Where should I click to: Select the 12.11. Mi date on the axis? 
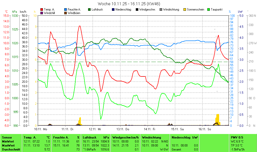pyautogui.click(x=95, y=129)
